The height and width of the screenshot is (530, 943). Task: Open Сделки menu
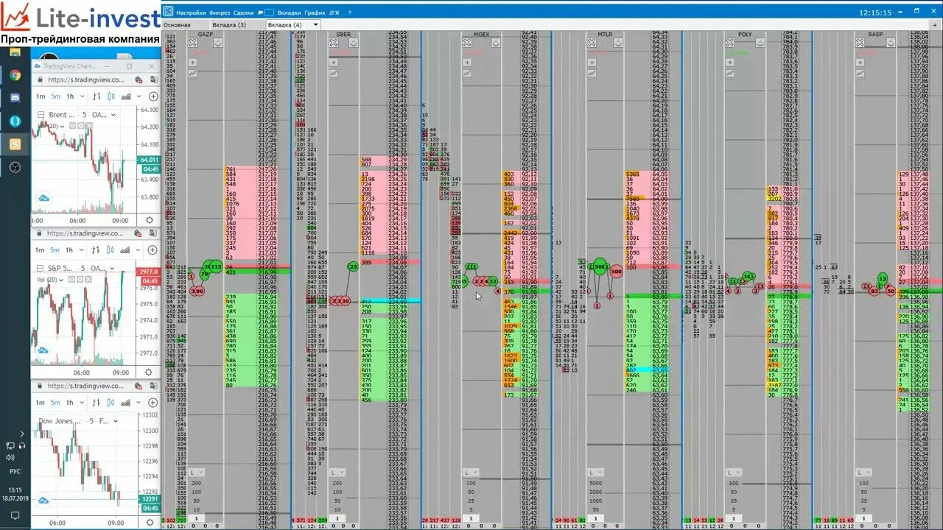coord(243,13)
